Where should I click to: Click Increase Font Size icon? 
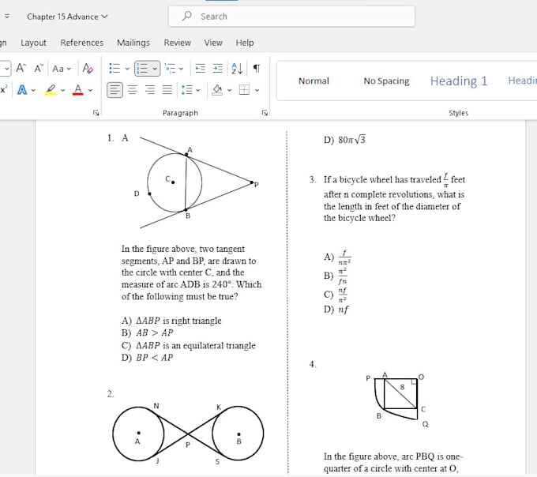(x=21, y=68)
